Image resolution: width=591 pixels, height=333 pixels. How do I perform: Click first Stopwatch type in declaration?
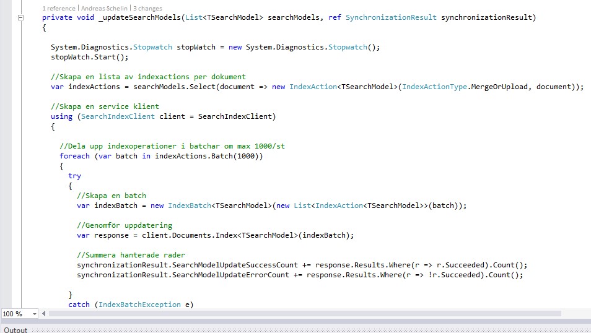pyautogui.click(x=152, y=47)
